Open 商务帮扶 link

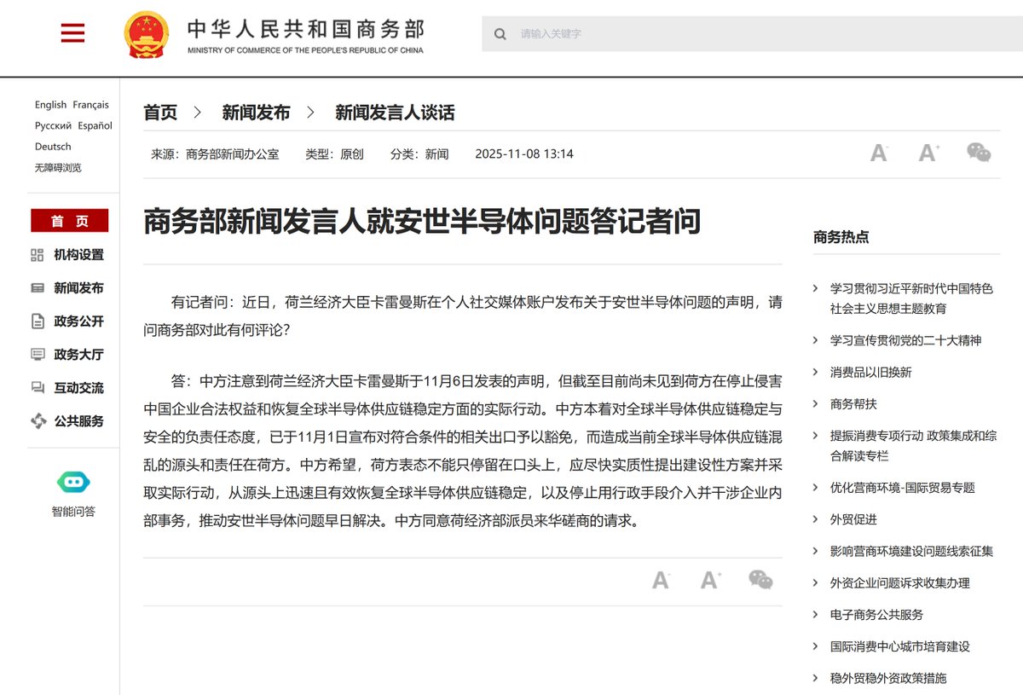tap(853, 404)
